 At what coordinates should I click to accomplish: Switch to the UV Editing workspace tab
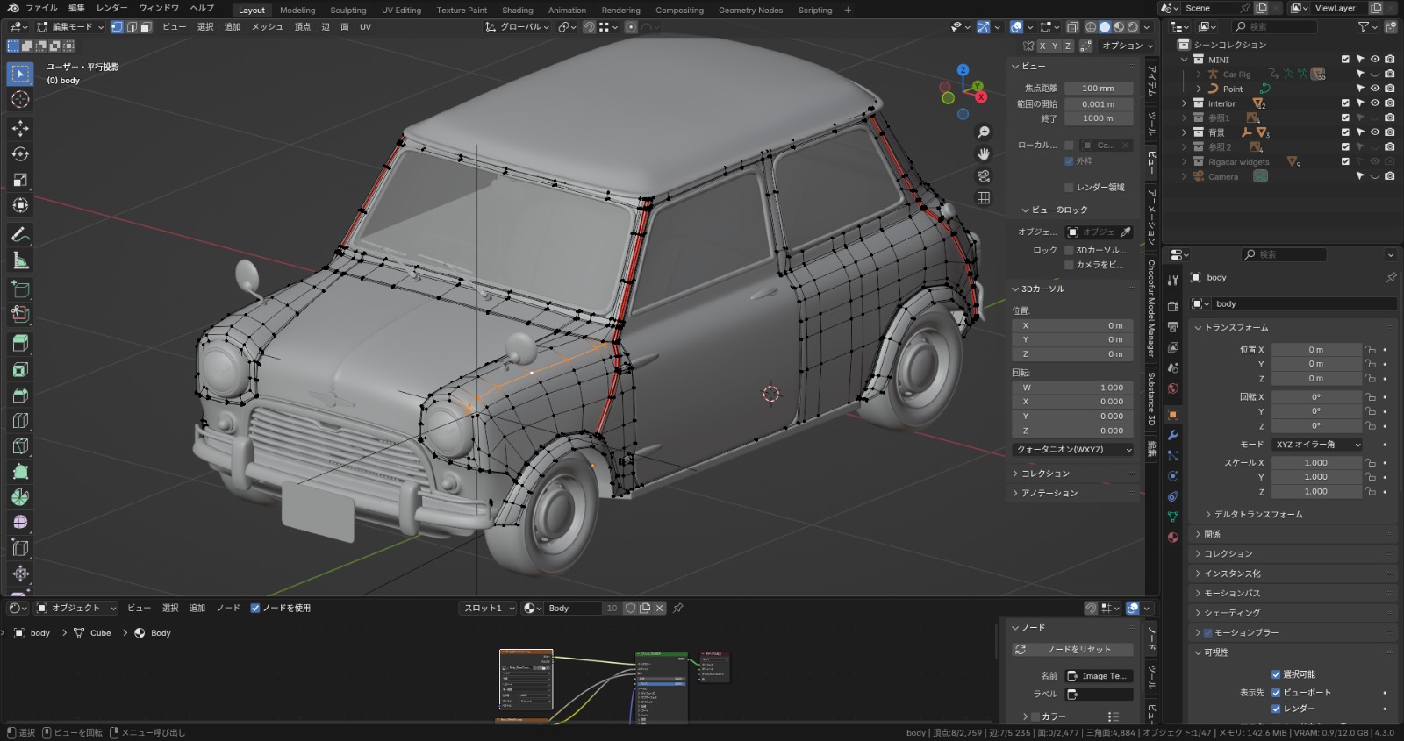401,11
